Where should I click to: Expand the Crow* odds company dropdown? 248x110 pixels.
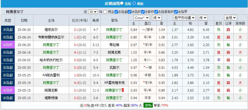pyautogui.click(x=142, y=18)
